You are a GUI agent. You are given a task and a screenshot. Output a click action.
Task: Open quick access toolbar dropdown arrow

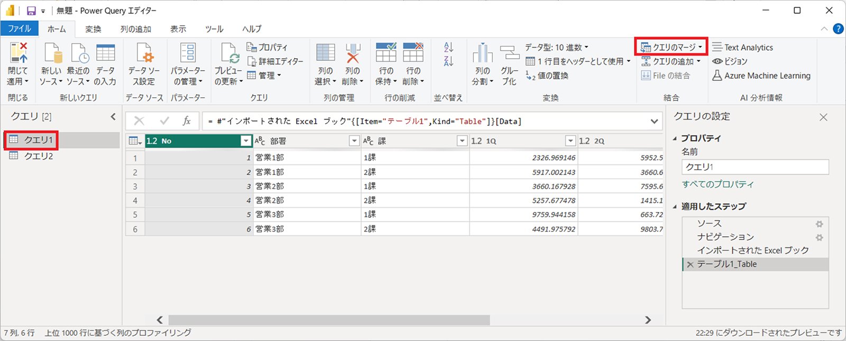pos(43,11)
